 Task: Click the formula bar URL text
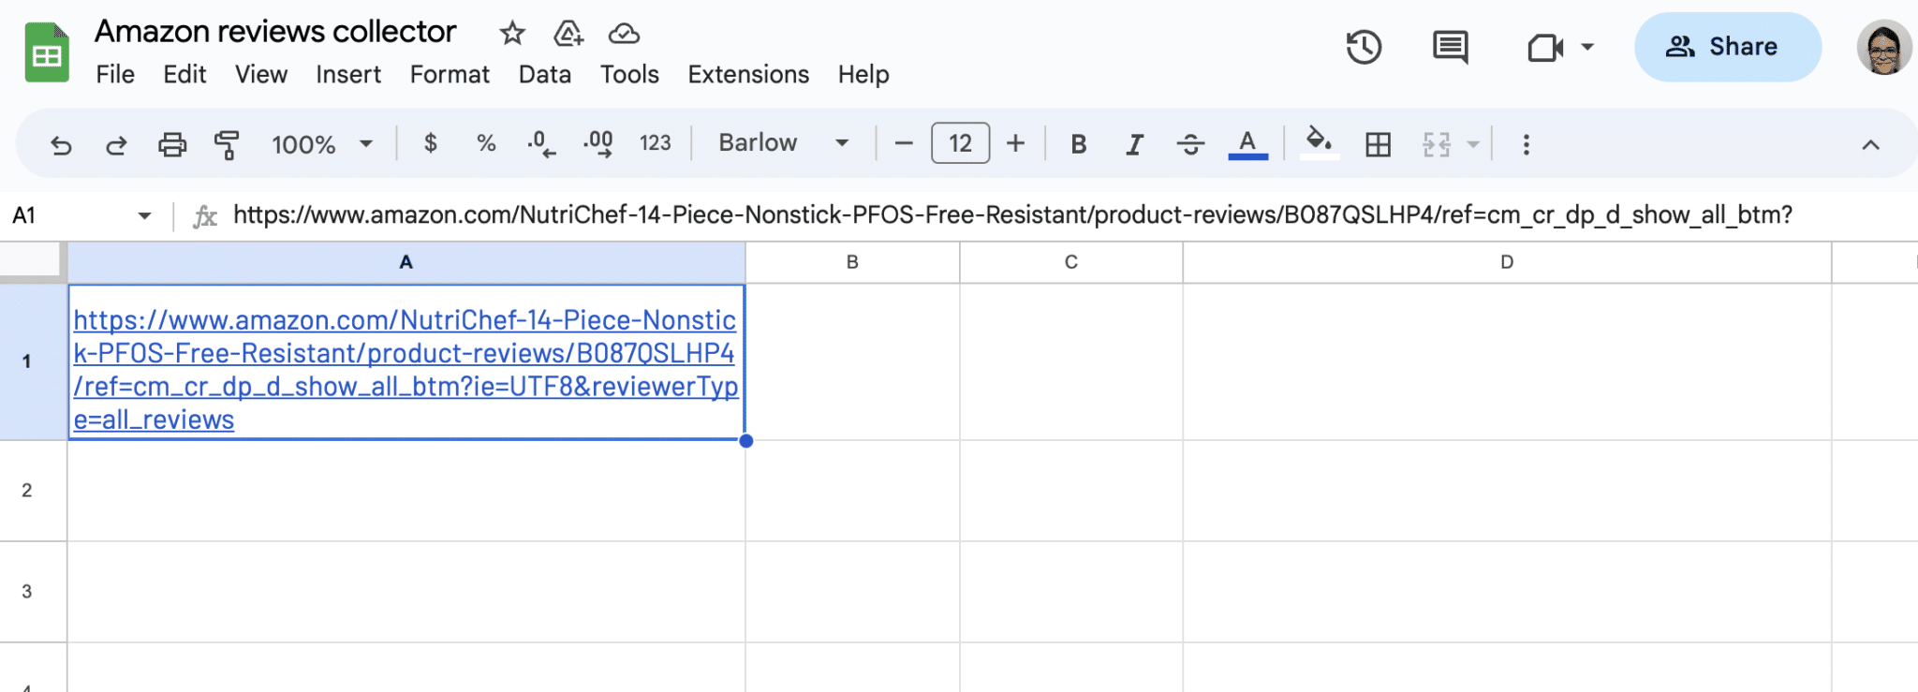coord(1012,214)
